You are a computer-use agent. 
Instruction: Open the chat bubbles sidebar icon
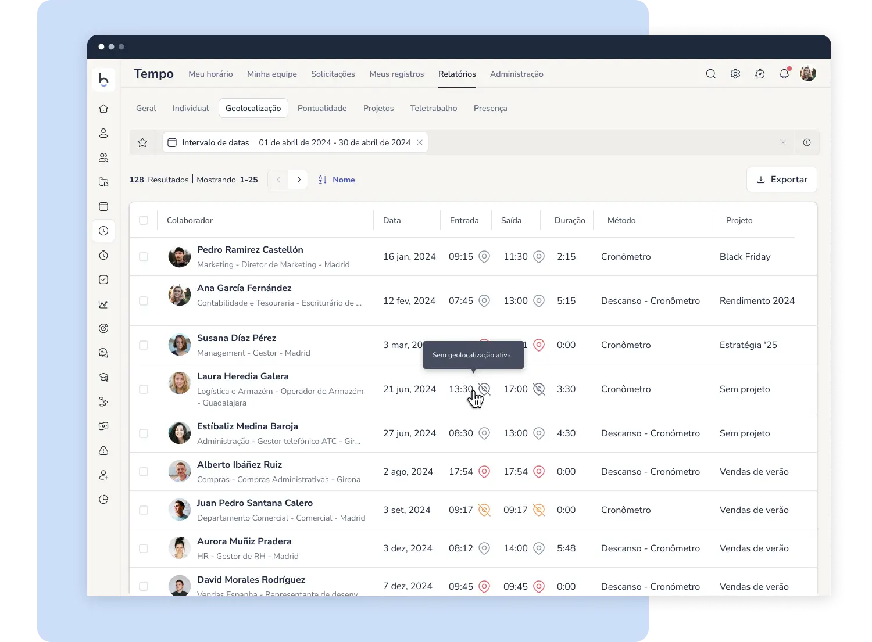103,353
